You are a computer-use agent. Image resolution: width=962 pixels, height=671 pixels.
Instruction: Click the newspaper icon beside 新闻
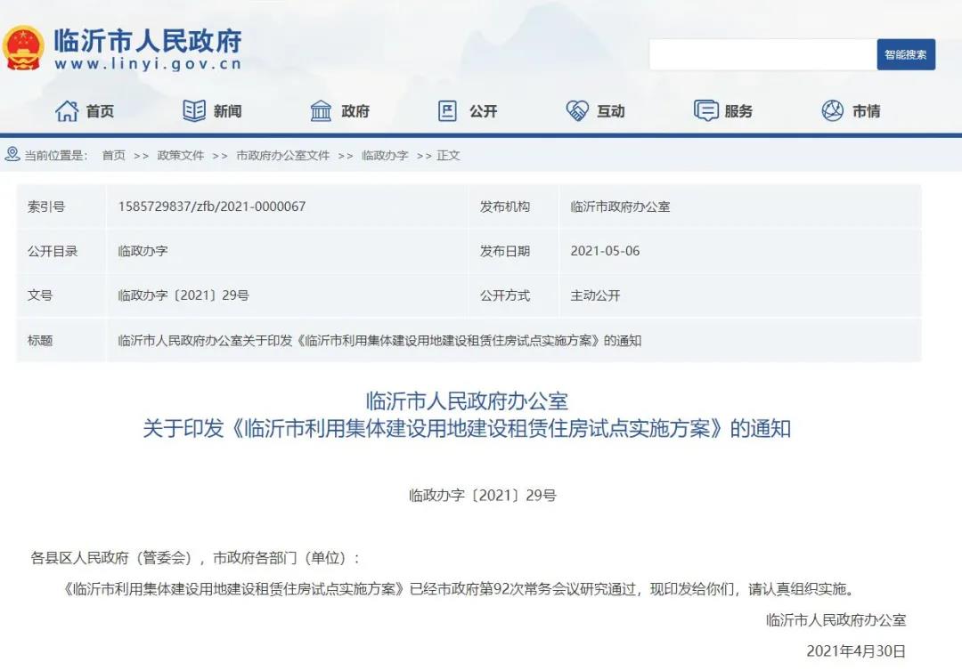pos(194,111)
